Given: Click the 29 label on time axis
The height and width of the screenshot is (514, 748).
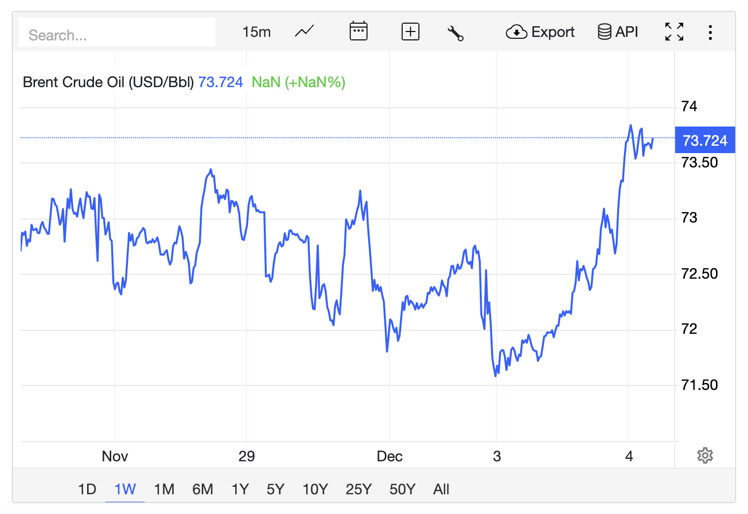Looking at the screenshot, I should click(x=247, y=456).
